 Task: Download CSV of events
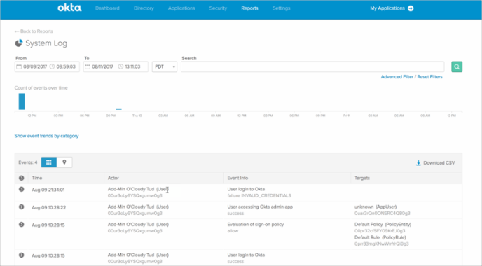tap(435, 163)
